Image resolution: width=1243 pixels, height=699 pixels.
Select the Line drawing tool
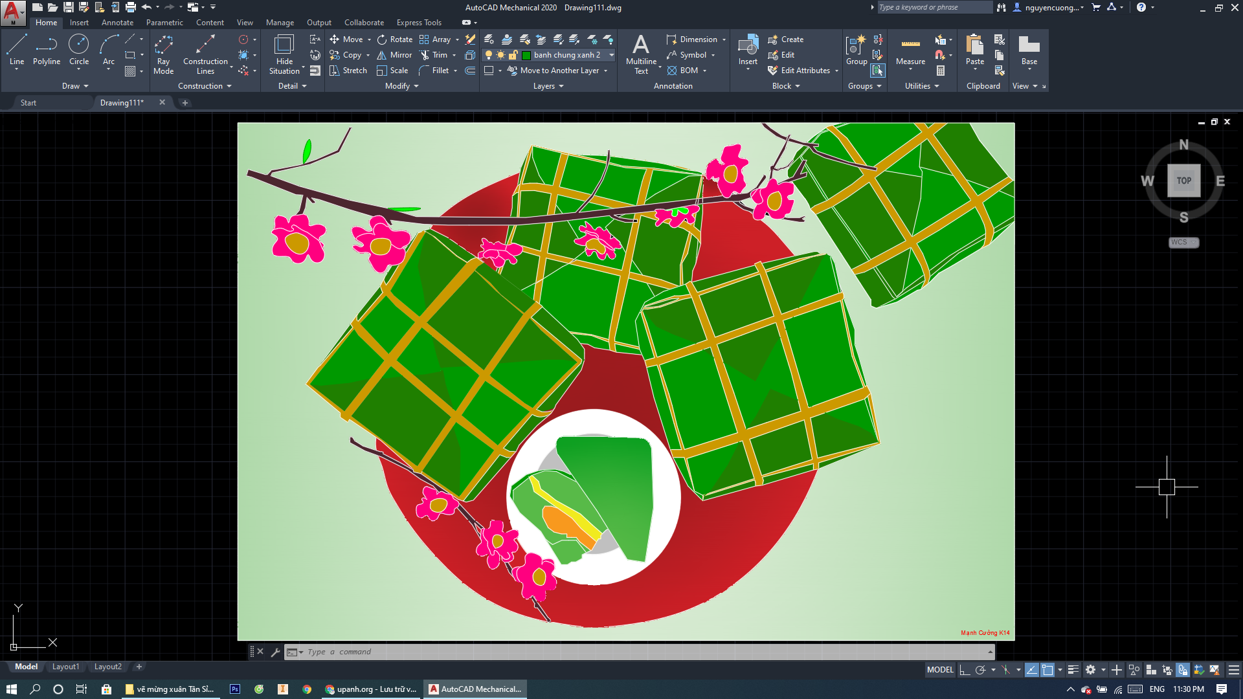17,50
